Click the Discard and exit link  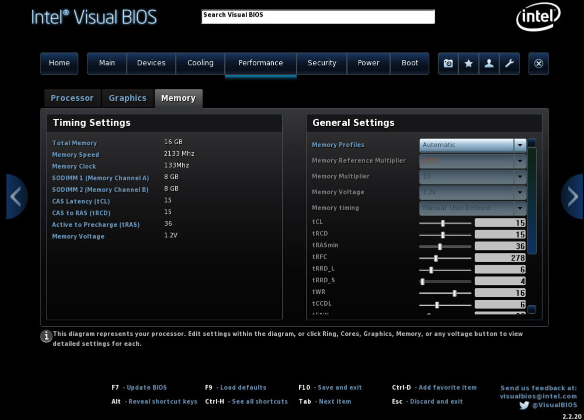tap(437, 402)
